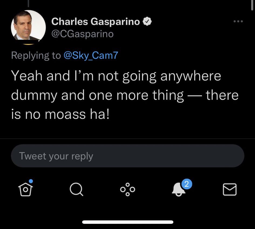Focus the Tweet your reply field
Screen dimensions: 255x229
(127, 156)
